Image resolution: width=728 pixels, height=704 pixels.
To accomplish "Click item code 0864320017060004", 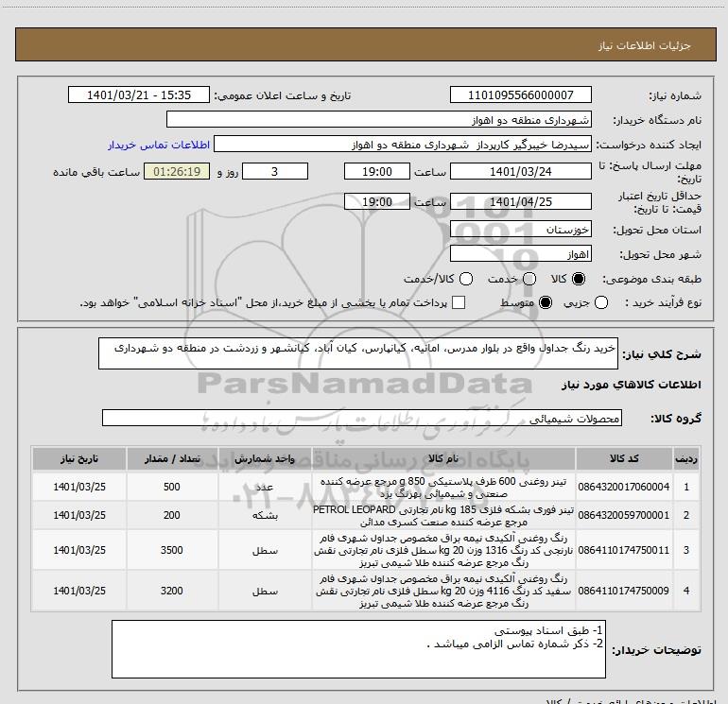I will [624, 487].
